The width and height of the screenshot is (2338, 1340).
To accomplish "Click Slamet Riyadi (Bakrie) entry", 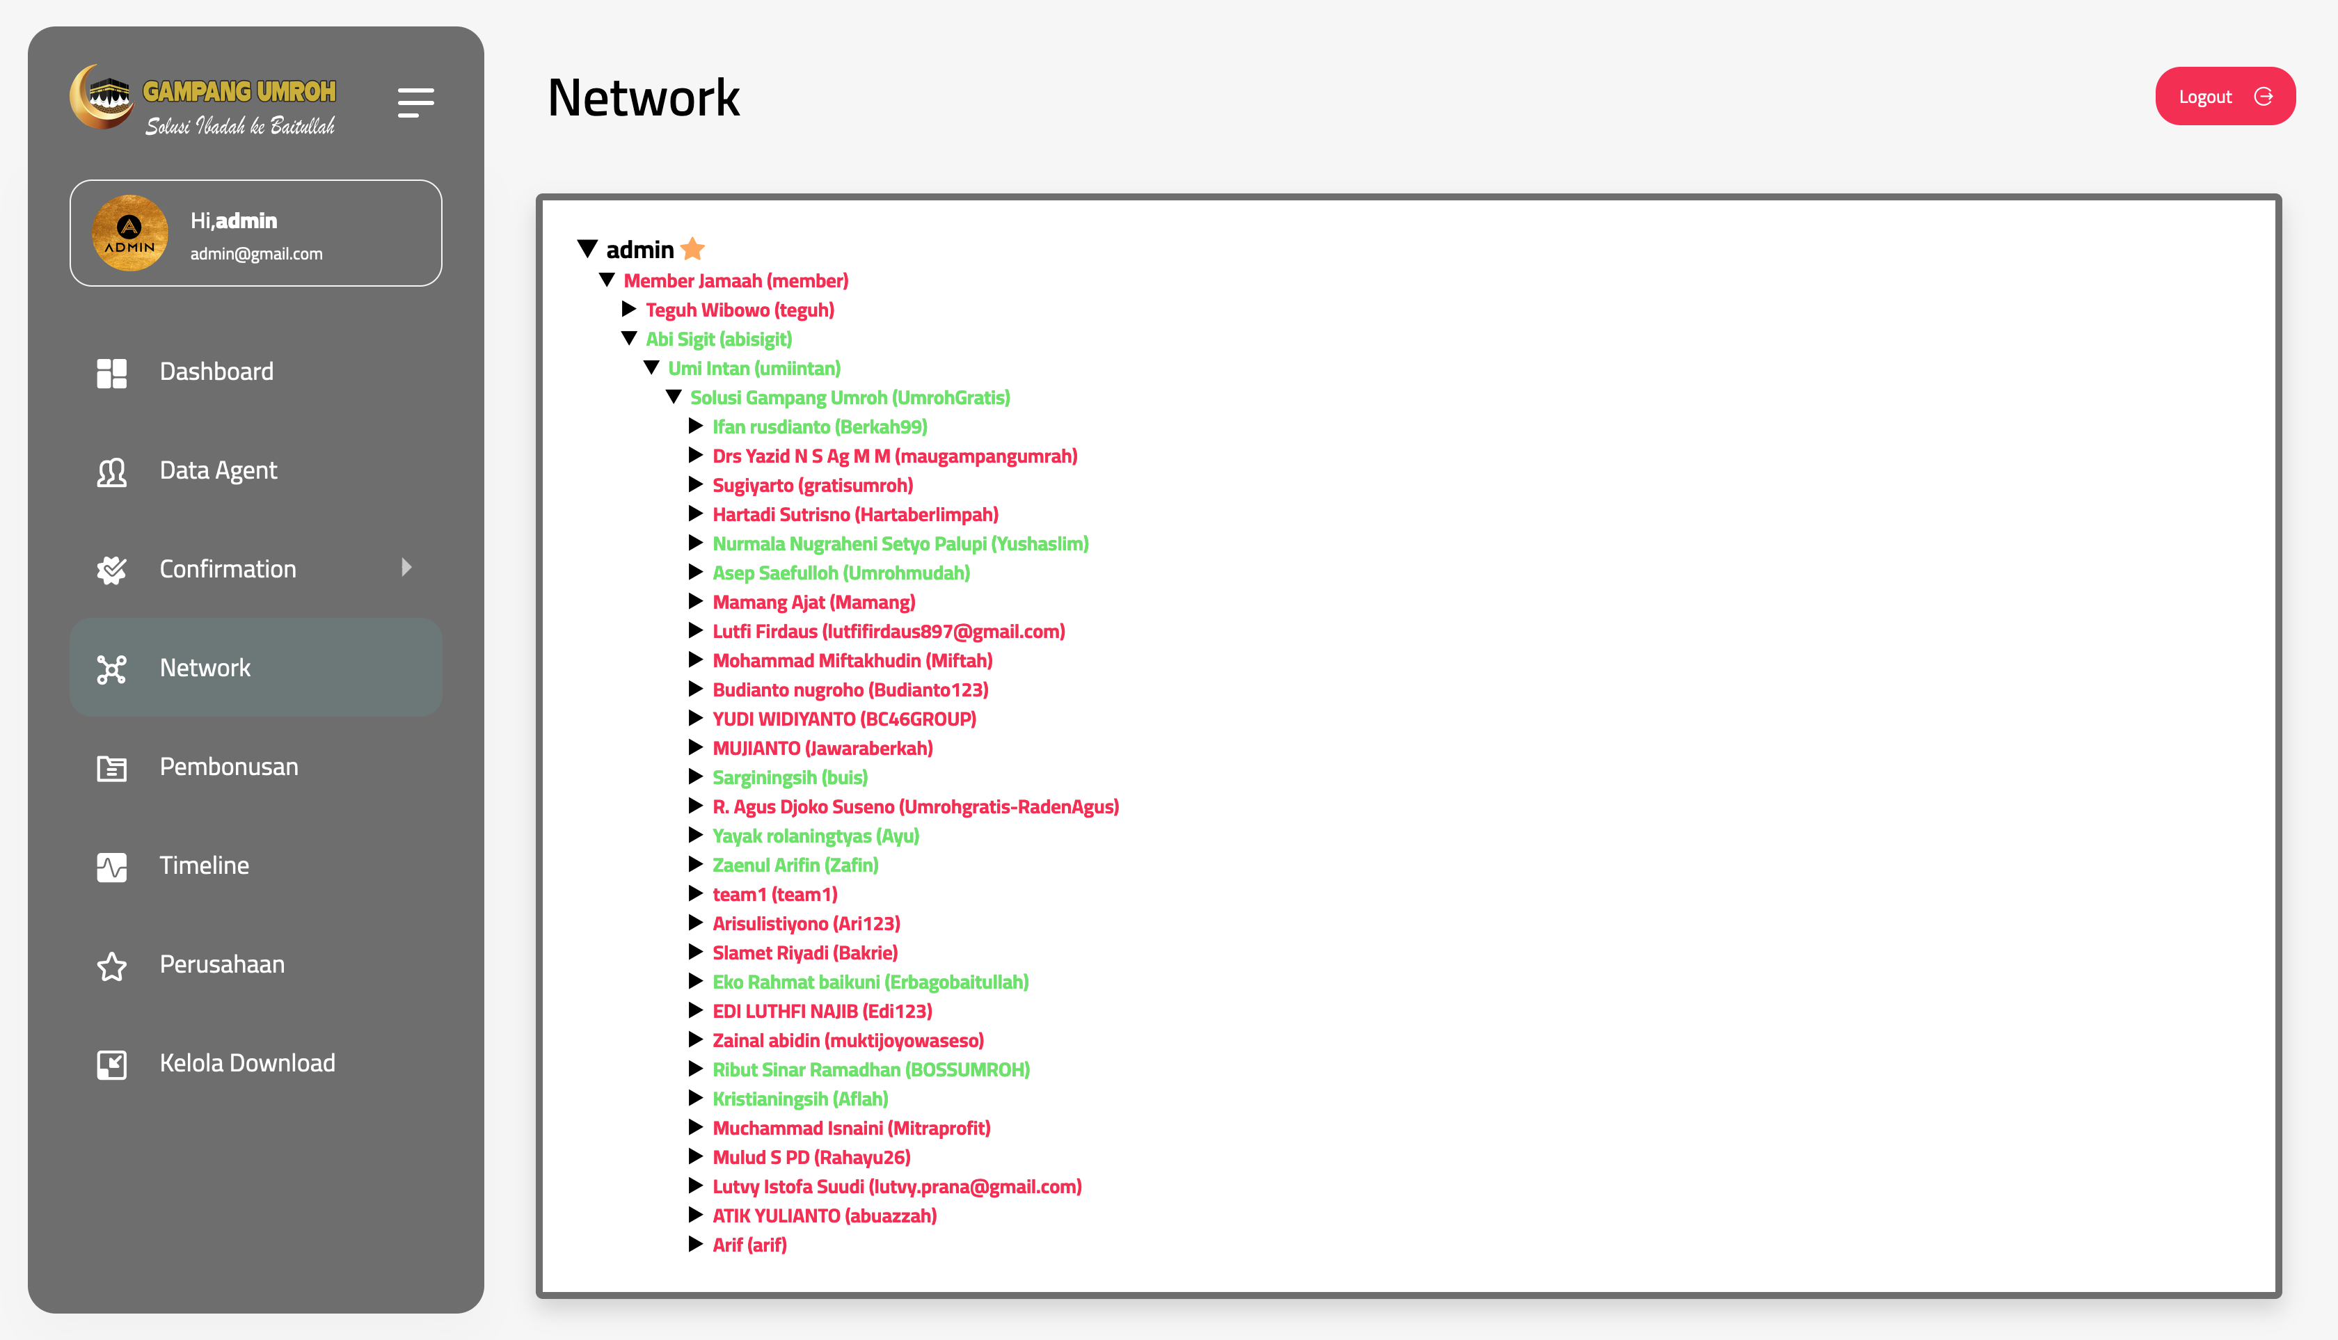I will [805, 952].
